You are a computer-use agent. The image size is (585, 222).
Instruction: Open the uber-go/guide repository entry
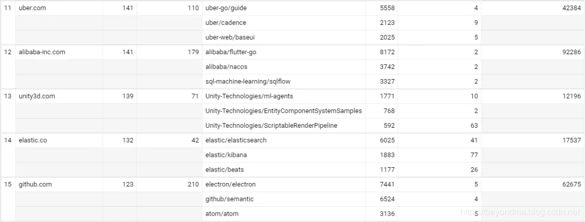(x=226, y=8)
